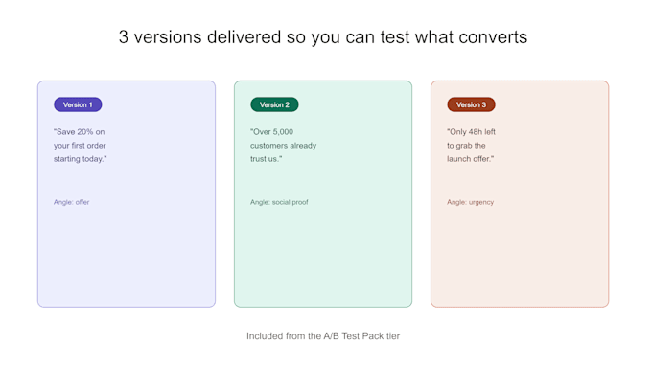Click the red Version 3 badge
Viewport: 652px width, 369px height.
(471, 104)
